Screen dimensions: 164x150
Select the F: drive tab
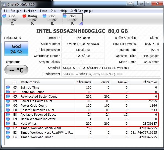pyautogui.click(x=73, y=19)
